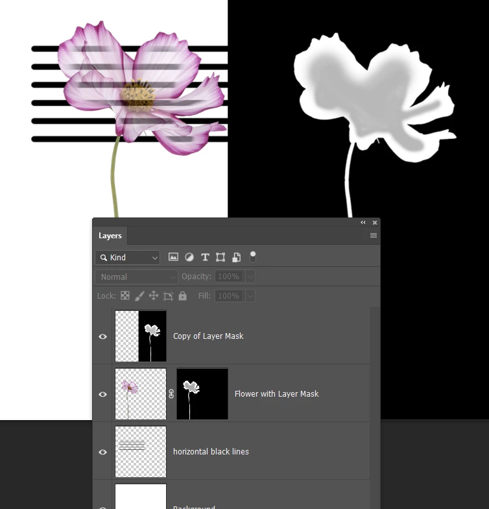The width and height of the screenshot is (489, 509).
Task: Lock transparent pixels icon
Action: tap(125, 295)
